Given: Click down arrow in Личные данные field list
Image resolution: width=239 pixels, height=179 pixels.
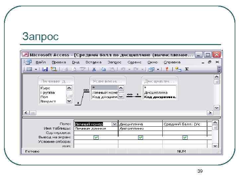Looking at the screenshot, I should 69,101.
